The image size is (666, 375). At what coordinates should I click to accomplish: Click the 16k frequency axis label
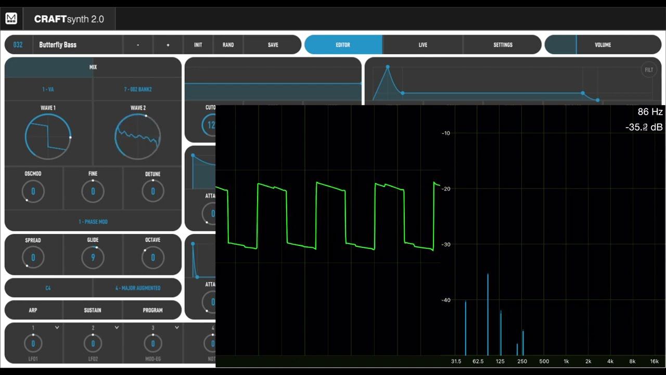point(655,361)
